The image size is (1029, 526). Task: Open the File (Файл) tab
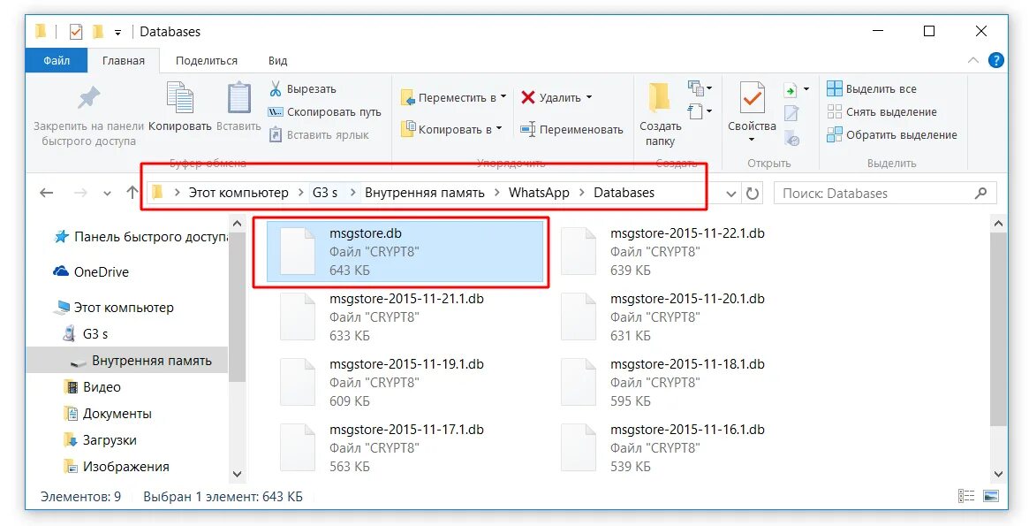tap(57, 60)
